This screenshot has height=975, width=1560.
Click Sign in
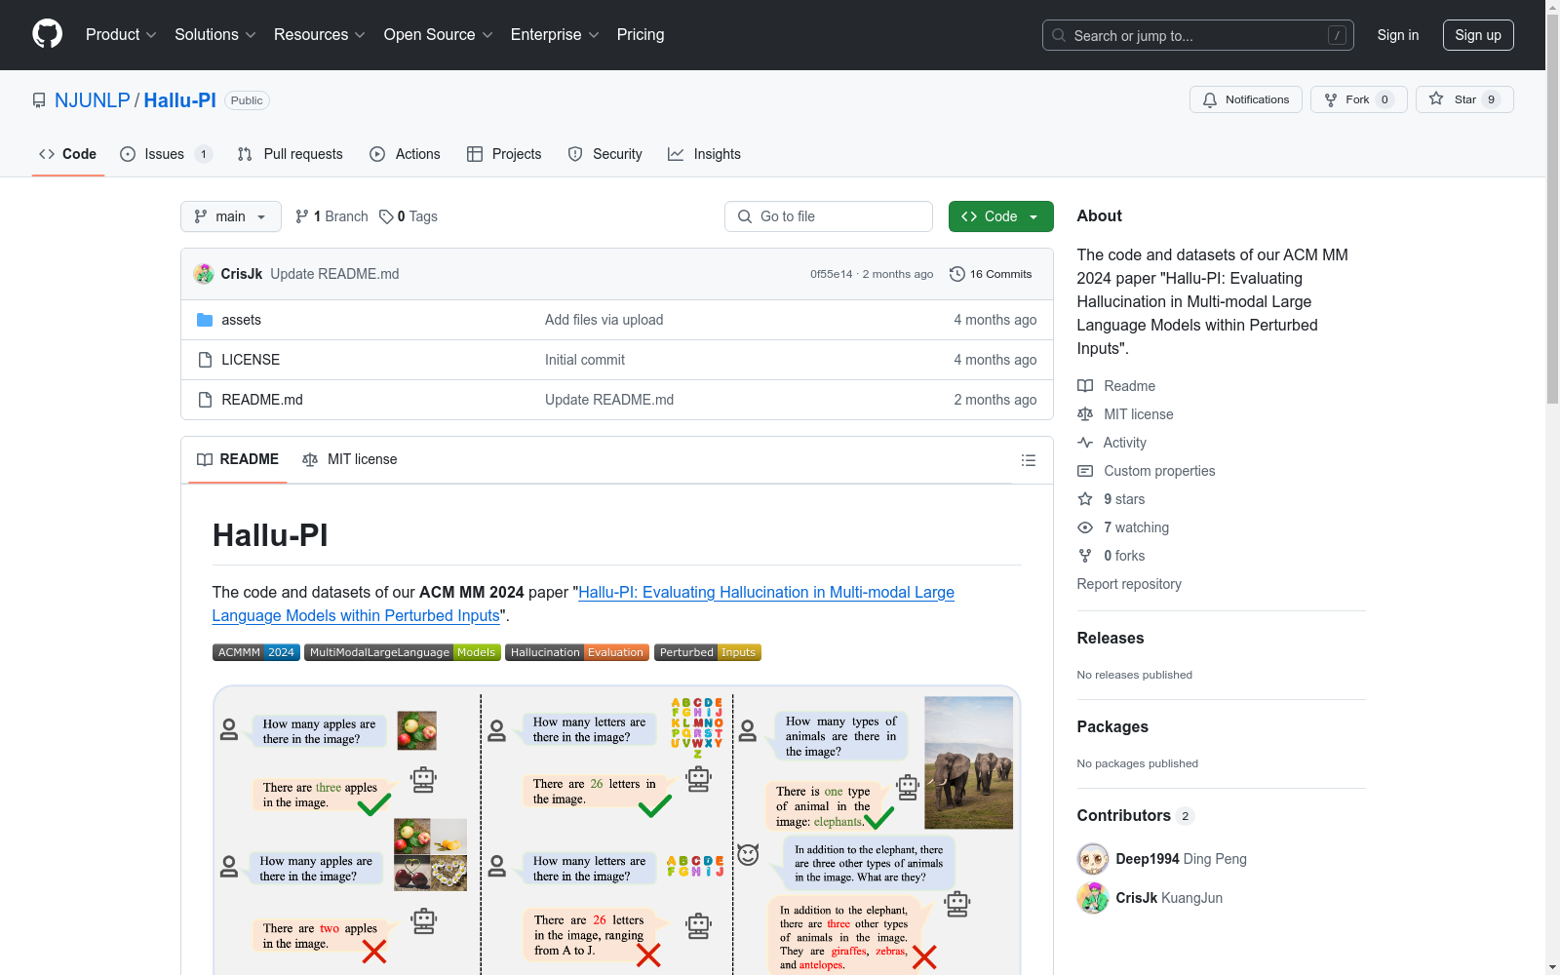point(1398,35)
